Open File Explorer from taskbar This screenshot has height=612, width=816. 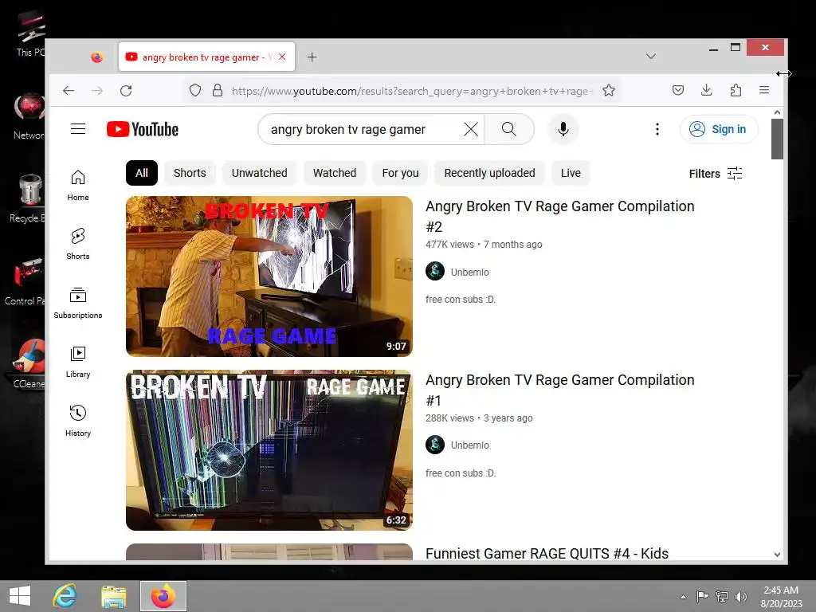click(113, 596)
